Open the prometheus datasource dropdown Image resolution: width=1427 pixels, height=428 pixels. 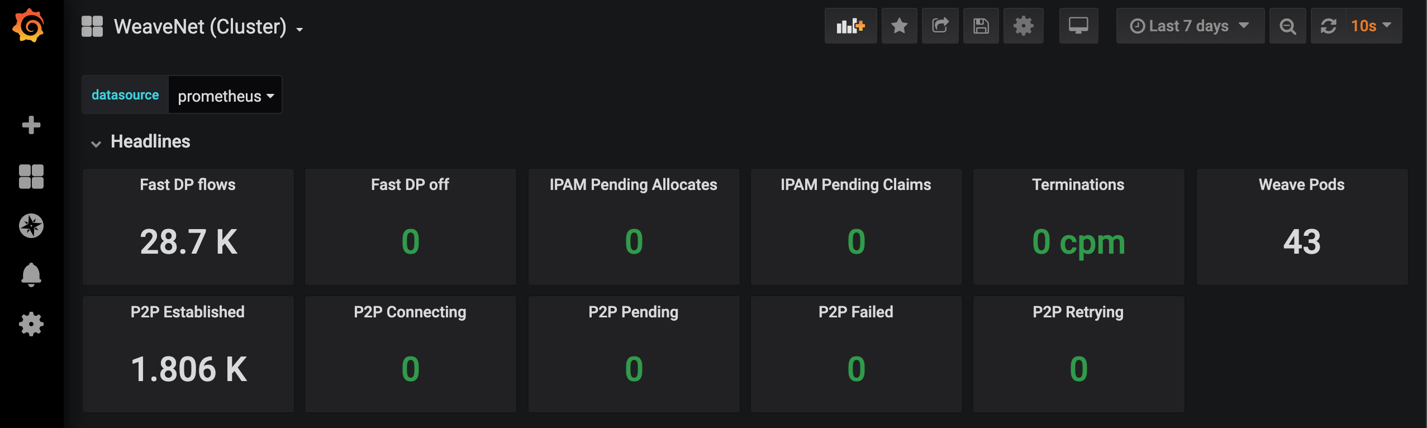pyautogui.click(x=225, y=96)
